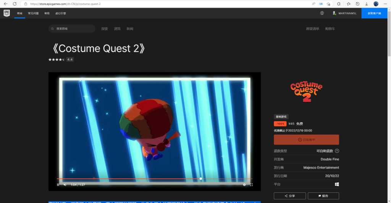This screenshot has height=203, width=391.
Task: Open 常见问题 FAQ menu item
Action: [x=34, y=13]
